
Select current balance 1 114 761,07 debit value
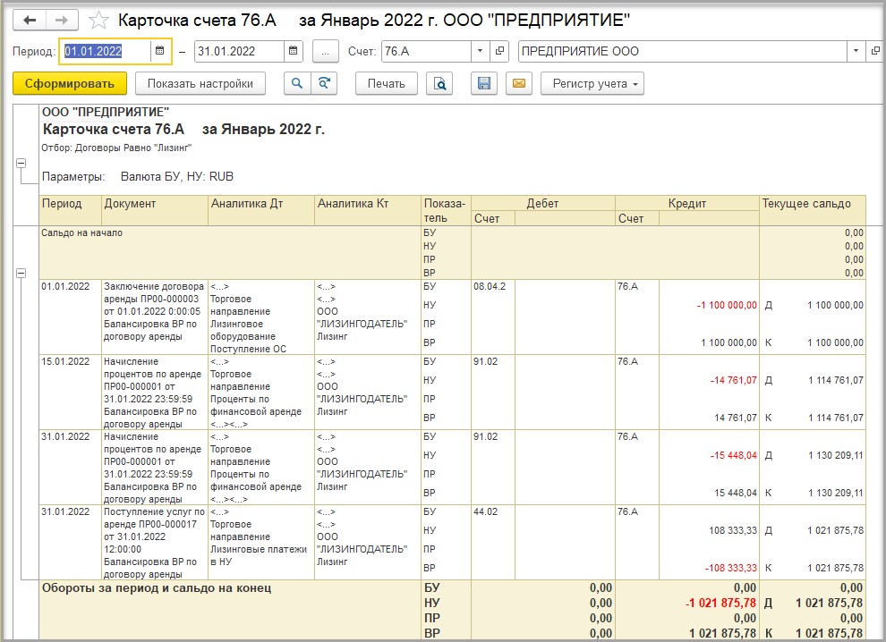(836, 381)
